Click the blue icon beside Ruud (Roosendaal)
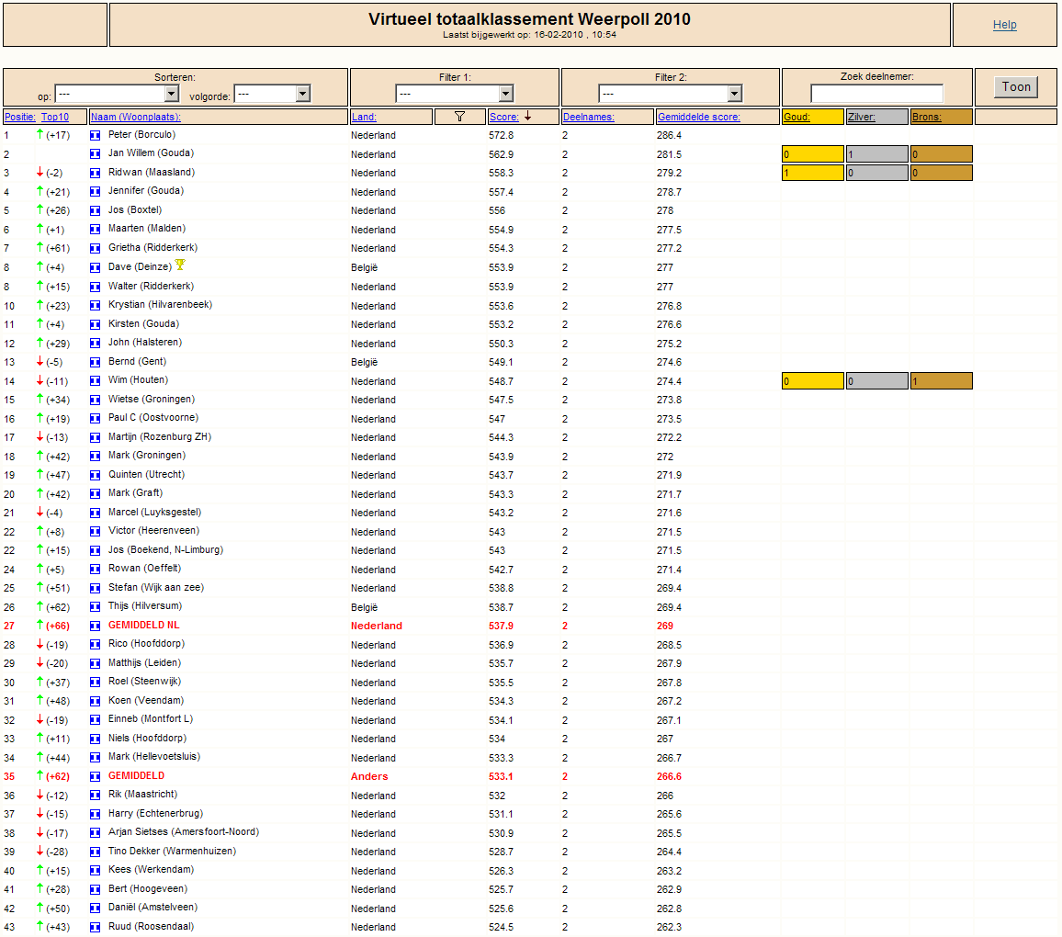This screenshot has width=1062, height=937. 95,928
